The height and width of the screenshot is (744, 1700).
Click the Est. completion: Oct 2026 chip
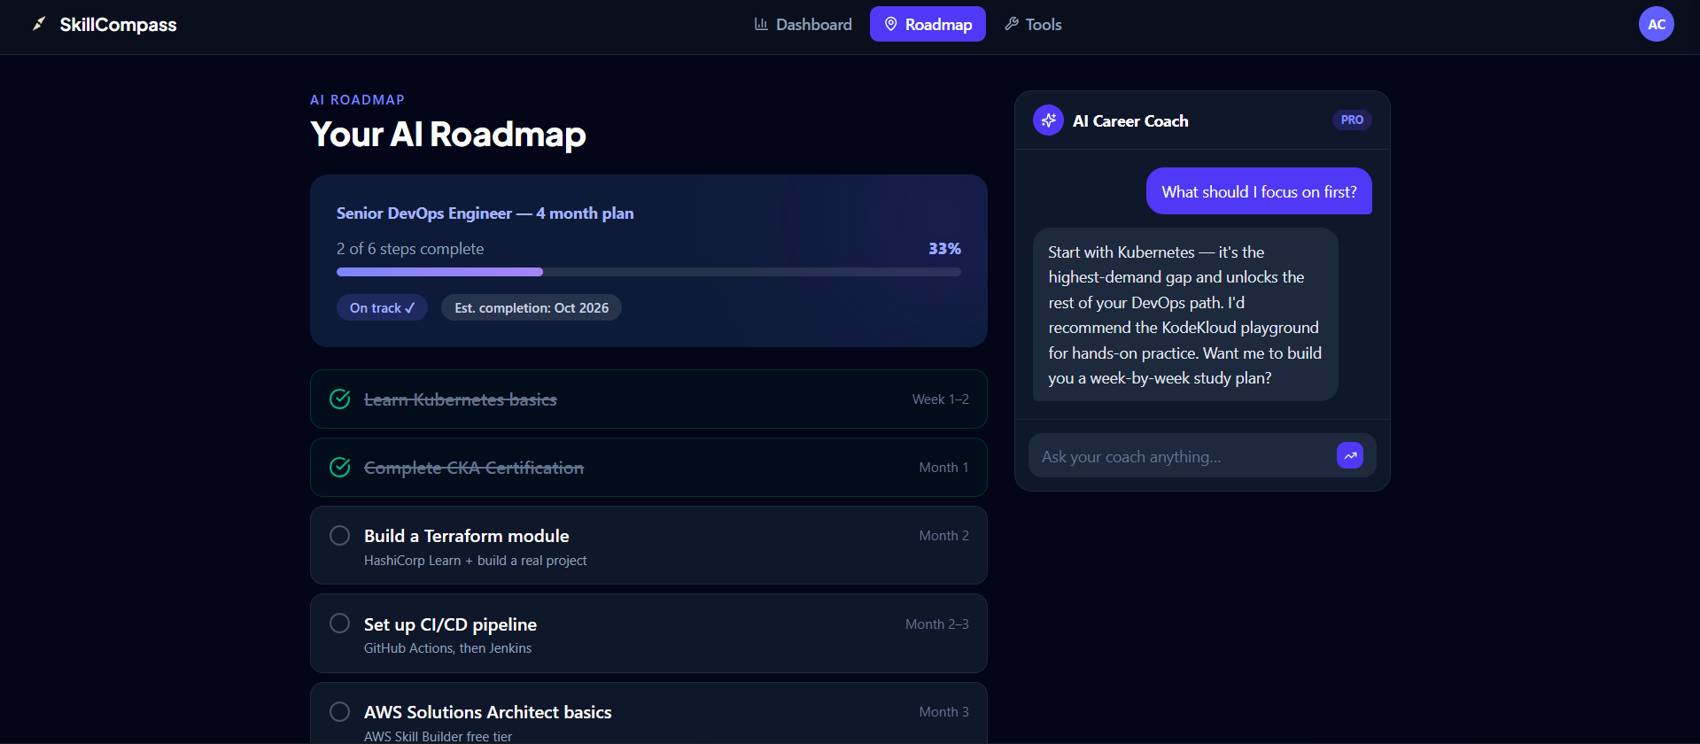[x=532, y=307]
